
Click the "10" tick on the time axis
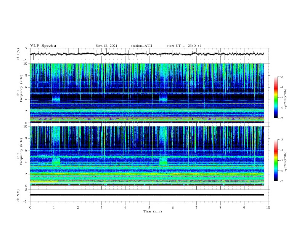[x=268, y=207]
